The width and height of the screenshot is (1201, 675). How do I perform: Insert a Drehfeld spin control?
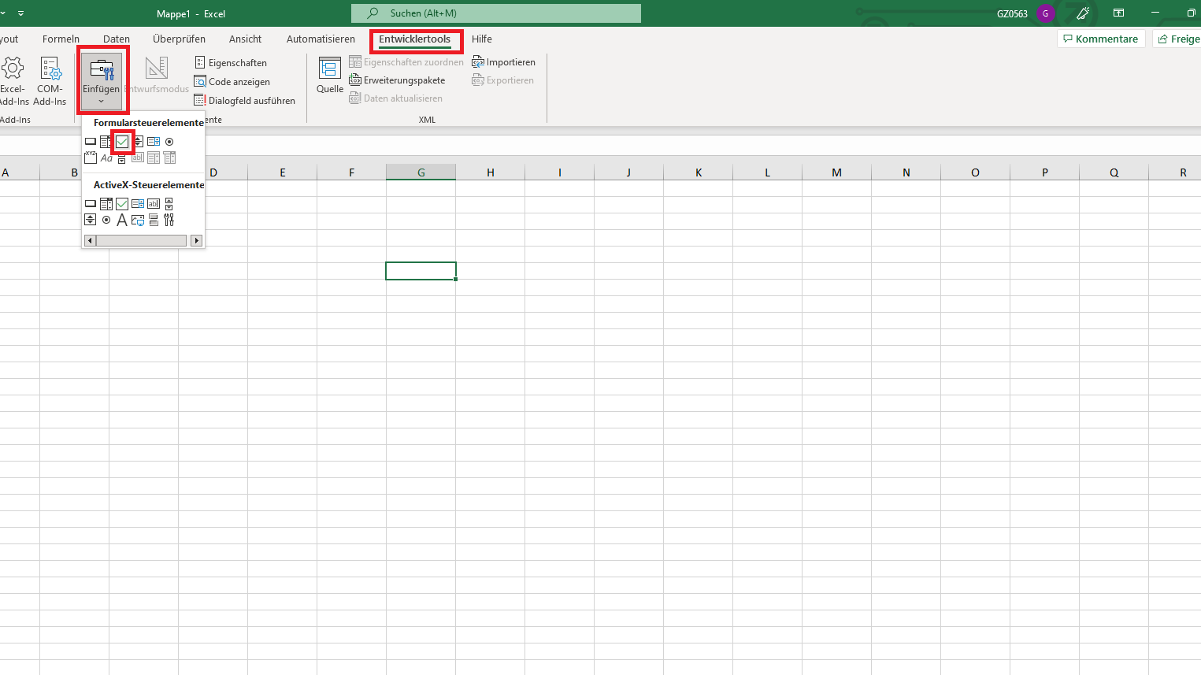[139, 142]
